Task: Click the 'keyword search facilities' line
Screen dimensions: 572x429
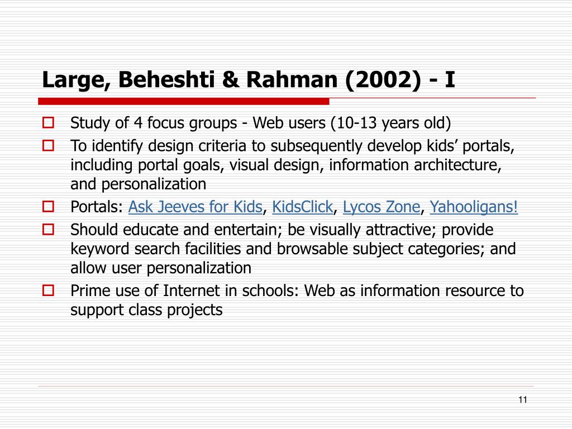Action: (x=293, y=249)
